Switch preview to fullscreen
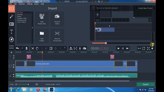The width and height of the screenshot is (164, 92). click(x=148, y=48)
